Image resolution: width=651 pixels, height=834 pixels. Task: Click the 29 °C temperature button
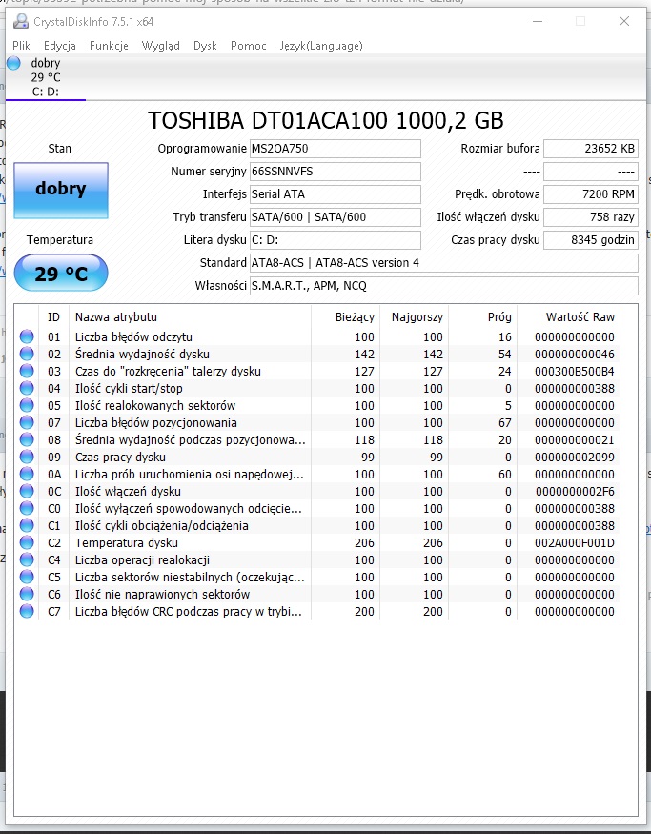tap(61, 273)
